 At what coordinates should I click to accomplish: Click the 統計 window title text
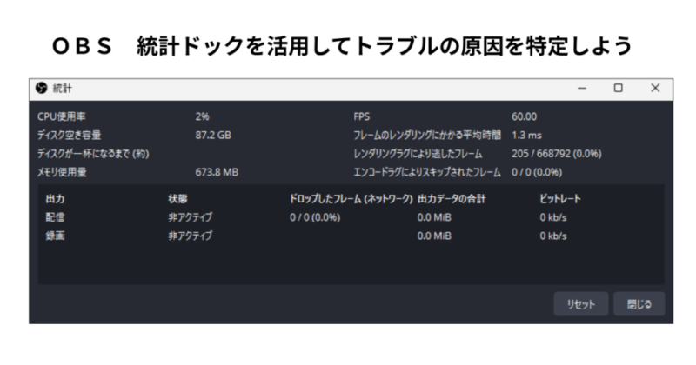point(62,89)
